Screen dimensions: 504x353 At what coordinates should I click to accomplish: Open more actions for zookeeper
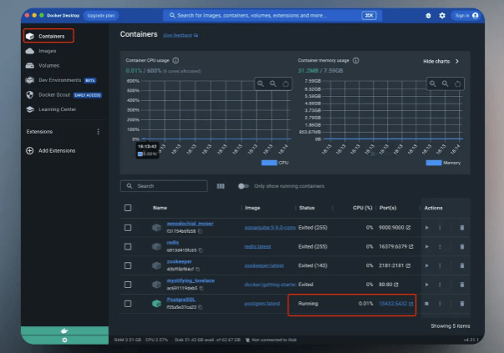(x=440, y=265)
